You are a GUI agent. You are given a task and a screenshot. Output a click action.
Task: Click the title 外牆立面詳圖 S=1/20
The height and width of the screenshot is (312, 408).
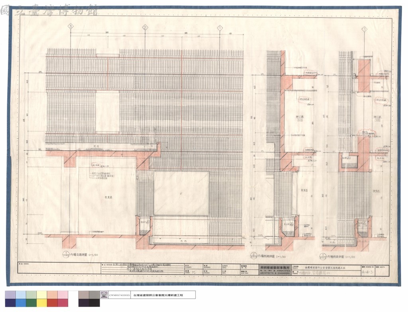tap(84, 255)
